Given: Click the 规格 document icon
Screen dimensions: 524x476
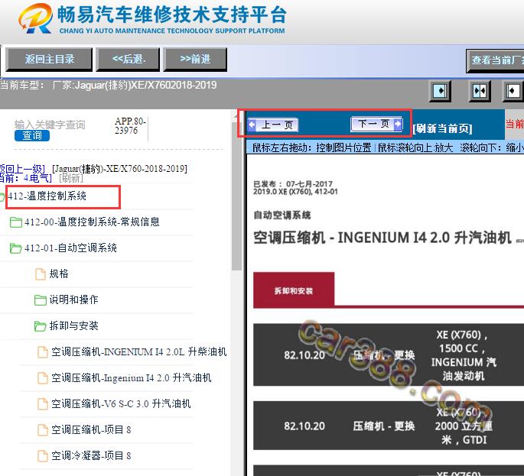Looking at the screenshot, I should click(x=41, y=274).
